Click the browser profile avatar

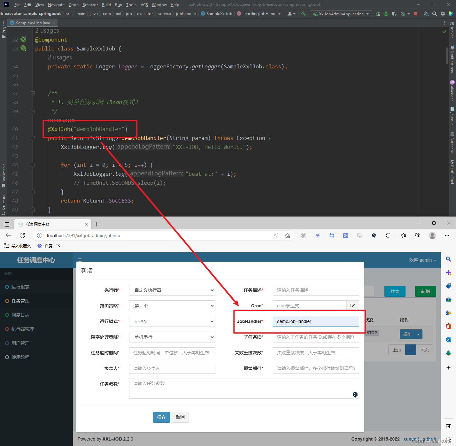[432, 235]
